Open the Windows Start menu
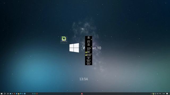Image resolution: width=170 pixels, height=95 pixels. click(2, 94)
